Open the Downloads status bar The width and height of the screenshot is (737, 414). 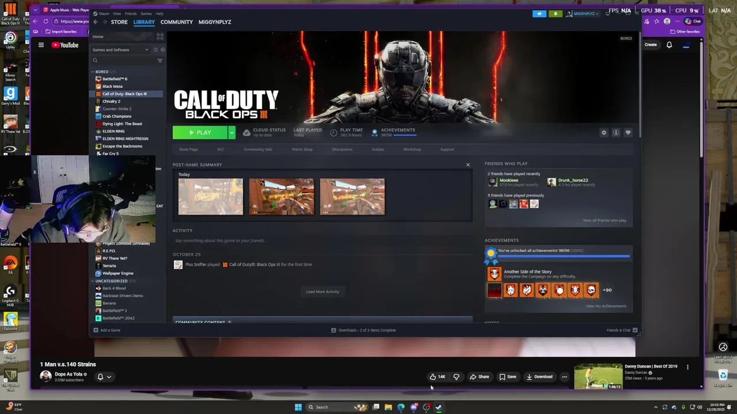363,330
